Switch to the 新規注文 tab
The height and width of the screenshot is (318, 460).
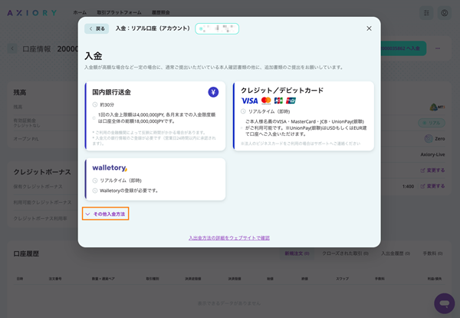pyautogui.click(x=297, y=253)
